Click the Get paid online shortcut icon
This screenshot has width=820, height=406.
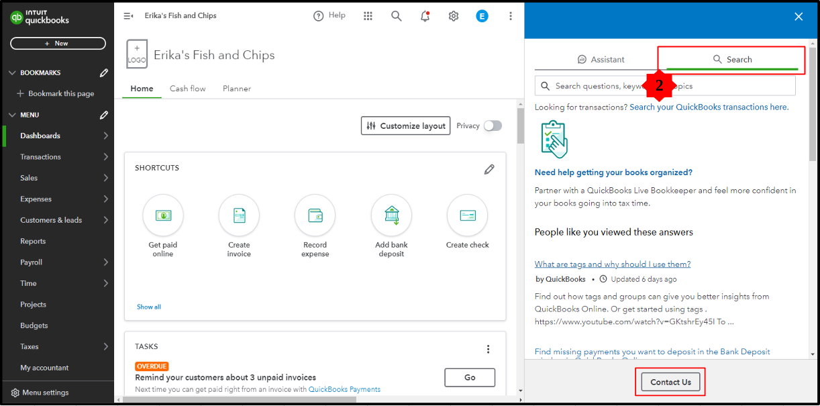pos(163,215)
